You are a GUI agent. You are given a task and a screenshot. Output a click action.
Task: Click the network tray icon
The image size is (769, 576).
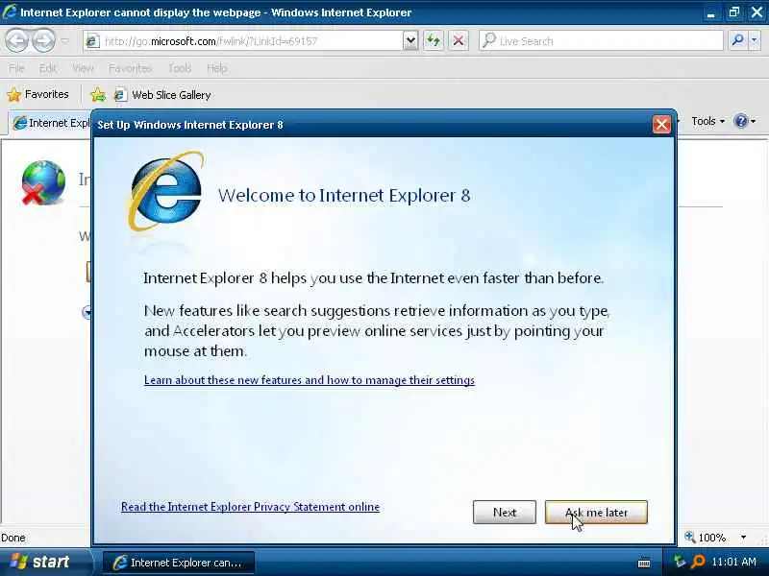click(680, 562)
